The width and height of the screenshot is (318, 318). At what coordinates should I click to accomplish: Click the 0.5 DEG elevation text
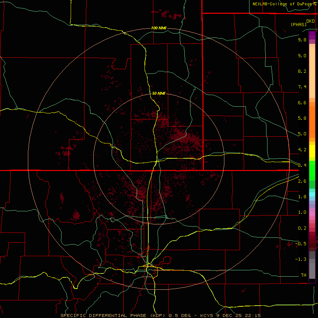(180, 316)
